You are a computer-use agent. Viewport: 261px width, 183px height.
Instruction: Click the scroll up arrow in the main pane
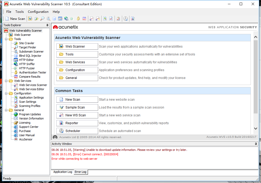click(256, 37)
